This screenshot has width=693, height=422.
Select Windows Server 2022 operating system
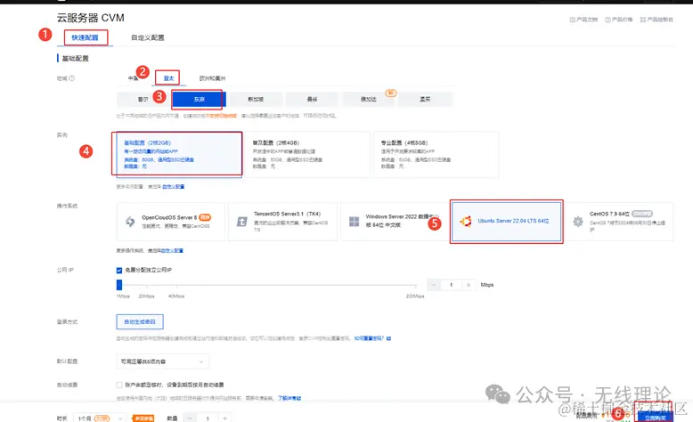[x=395, y=222]
